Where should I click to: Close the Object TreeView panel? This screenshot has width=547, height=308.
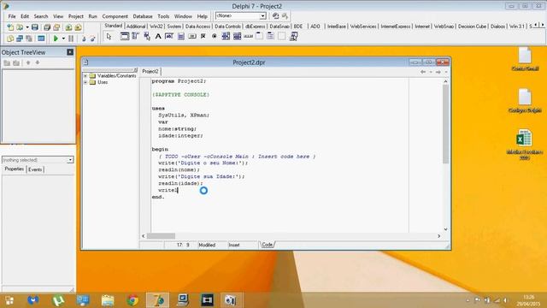coord(70,52)
